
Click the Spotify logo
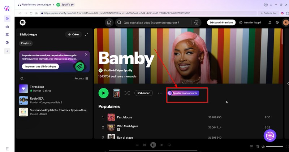pos(23,22)
